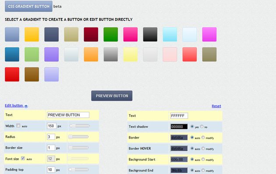
Task: Choose the purple gradient swatch in second row
Action: [52, 55]
